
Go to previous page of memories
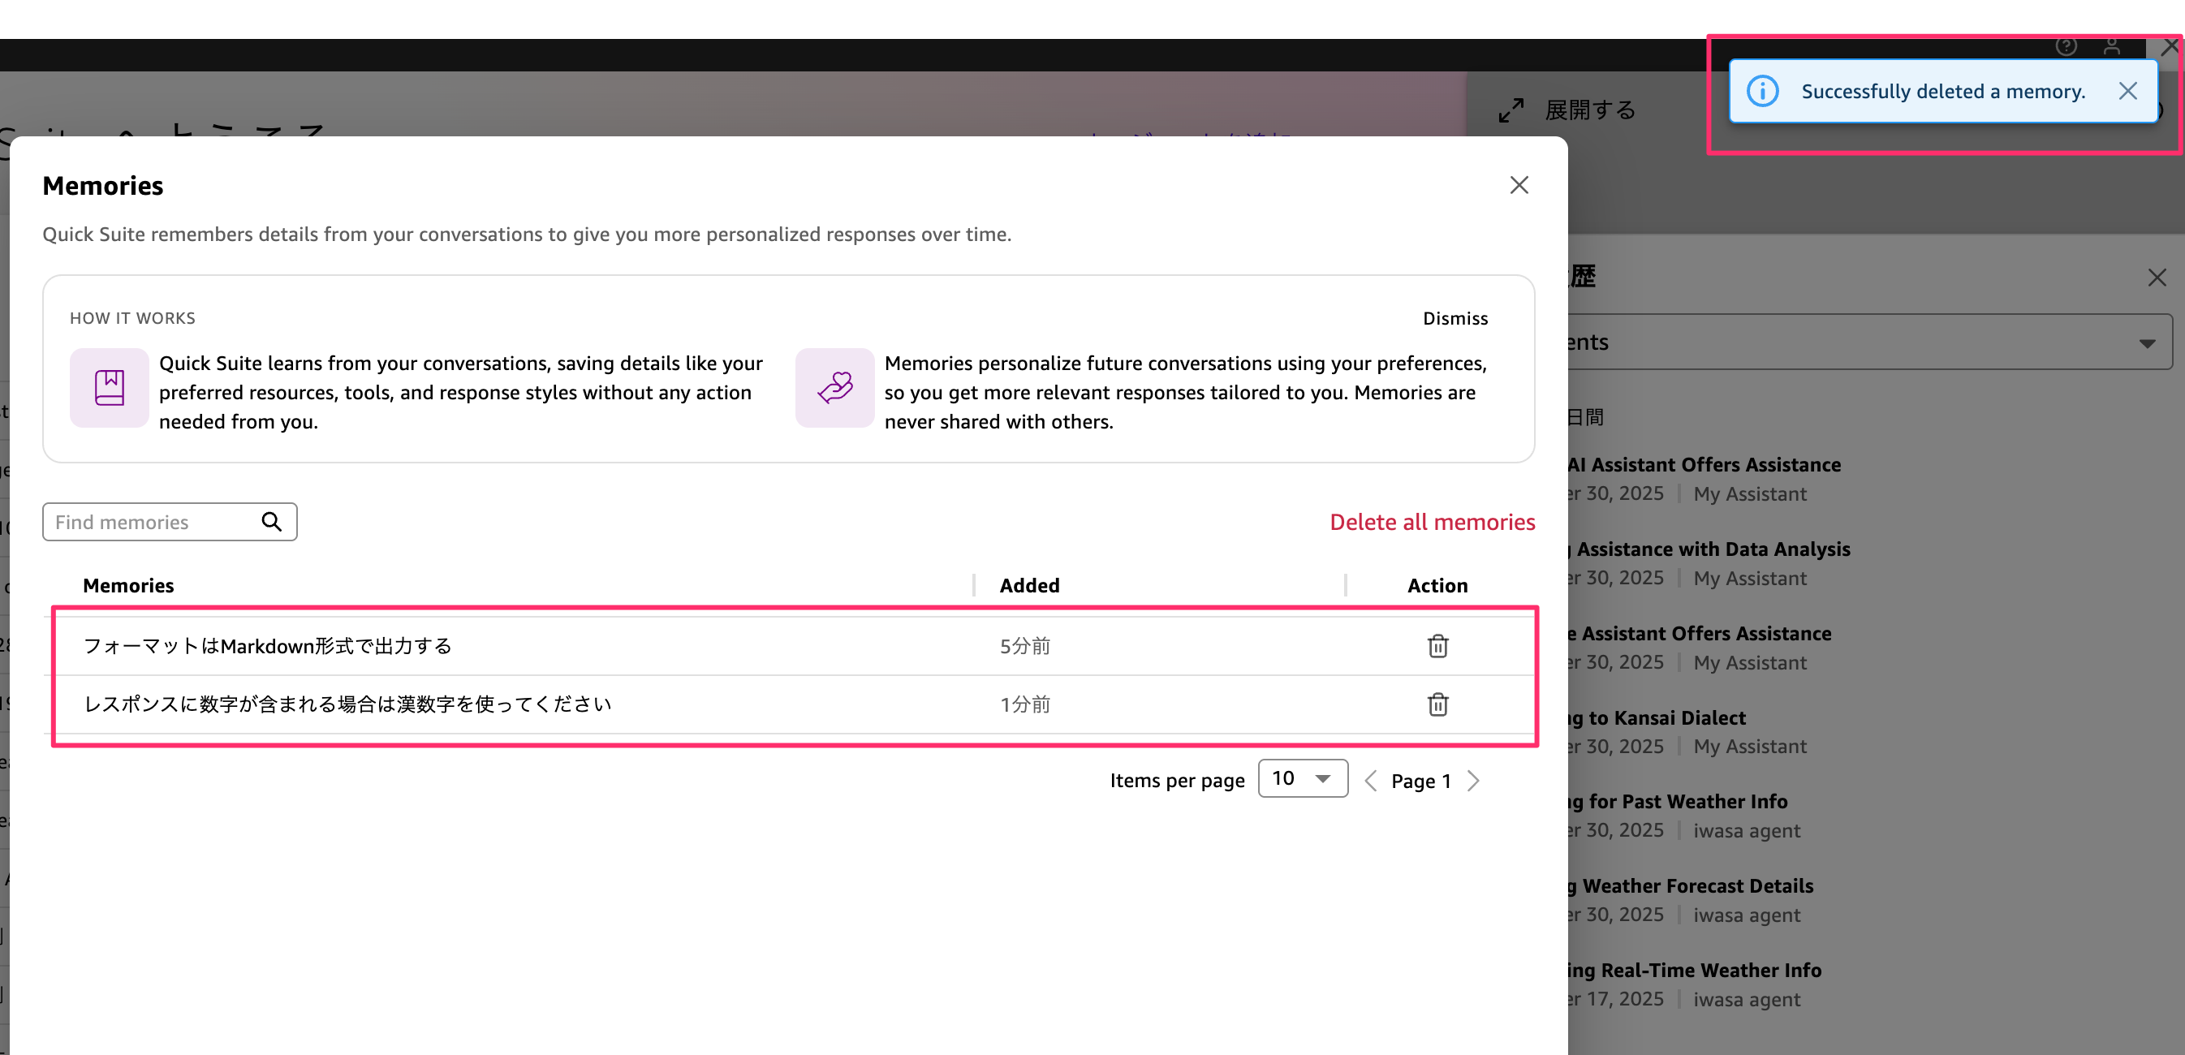pos(1370,780)
